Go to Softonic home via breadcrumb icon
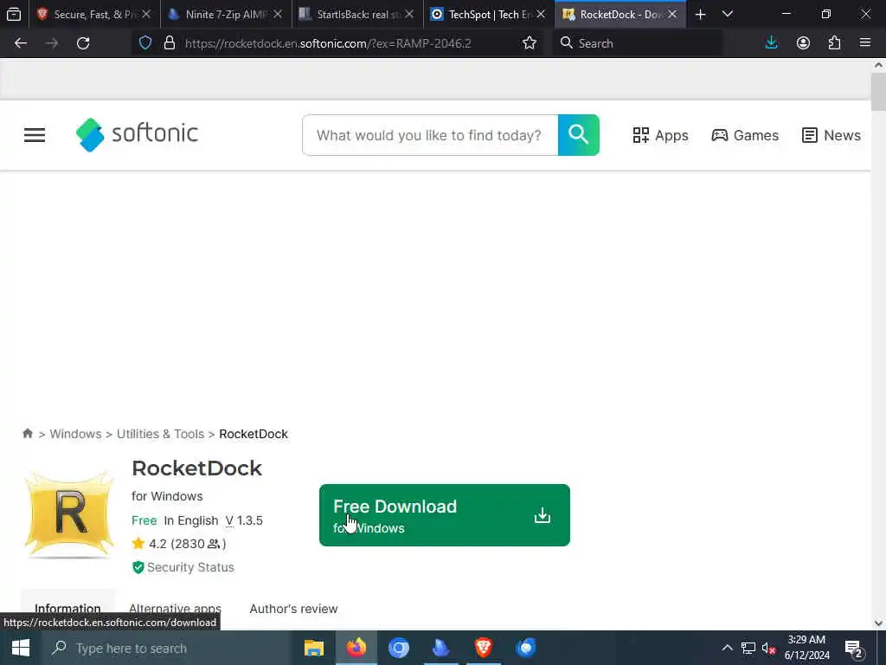This screenshot has height=665, width=886. click(x=27, y=433)
